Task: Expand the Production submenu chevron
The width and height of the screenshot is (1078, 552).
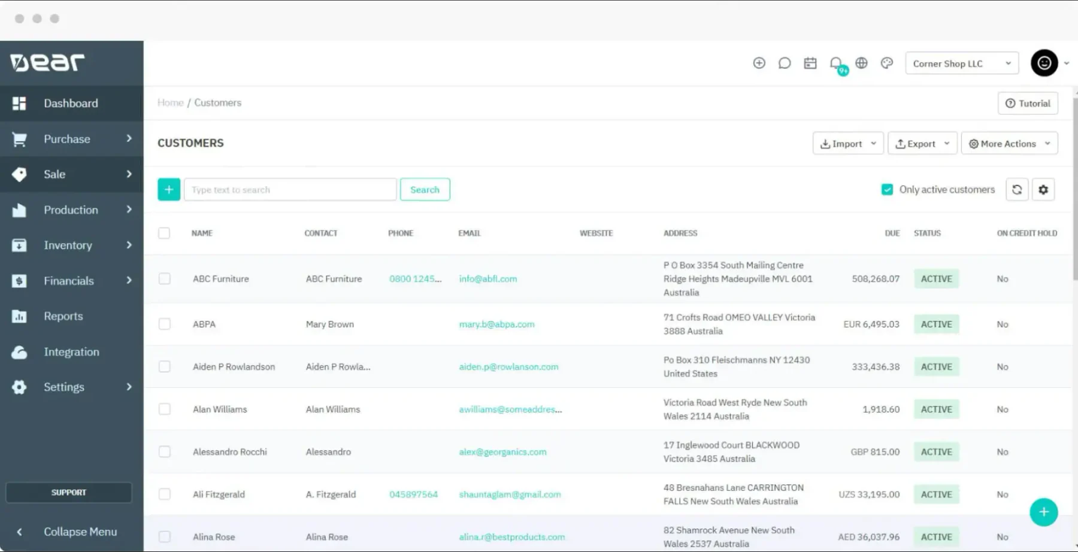Action: (129, 210)
